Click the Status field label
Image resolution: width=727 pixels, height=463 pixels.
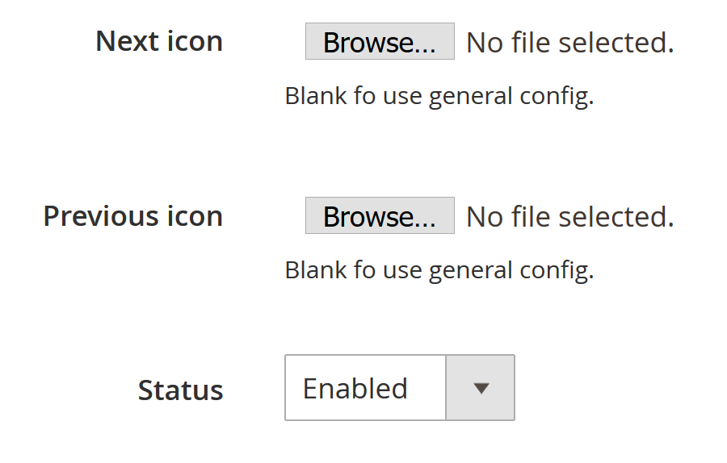tap(180, 390)
